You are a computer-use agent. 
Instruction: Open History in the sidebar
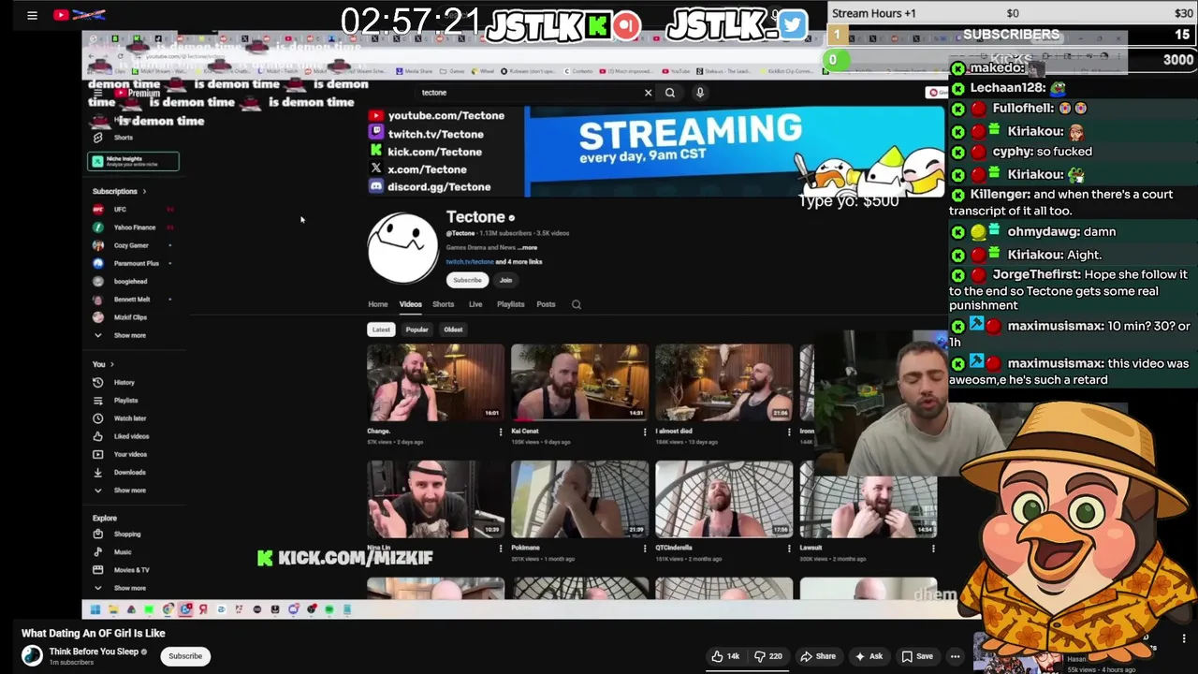tap(124, 383)
